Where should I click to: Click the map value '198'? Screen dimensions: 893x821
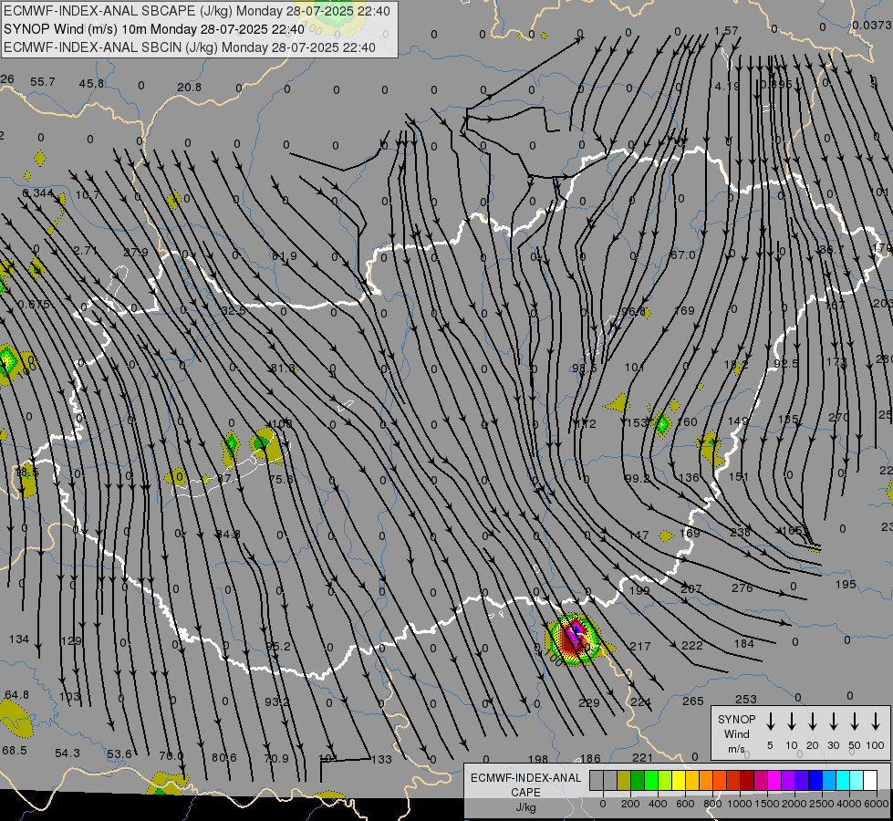537,759
